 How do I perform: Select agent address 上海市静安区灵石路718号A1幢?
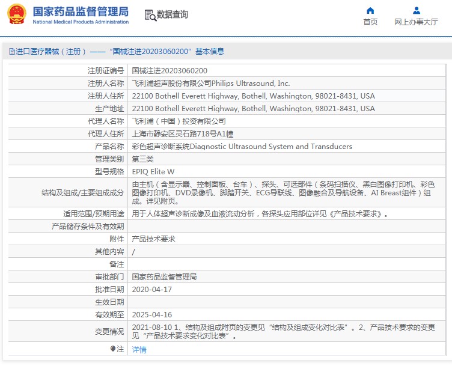pos(183,134)
